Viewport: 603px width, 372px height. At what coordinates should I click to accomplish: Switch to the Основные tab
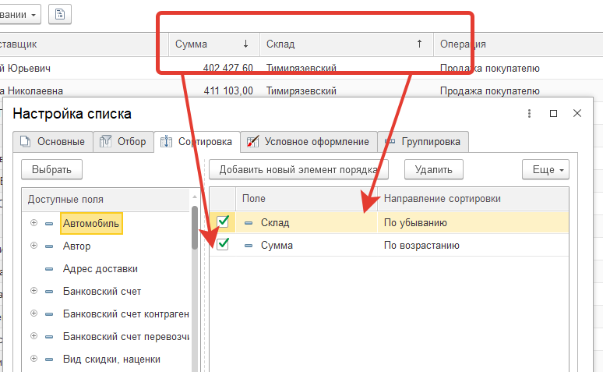(x=53, y=142)
